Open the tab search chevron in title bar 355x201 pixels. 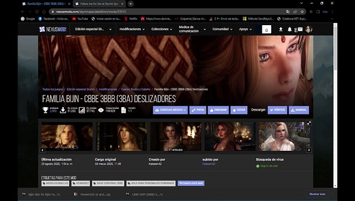point(301,3)
